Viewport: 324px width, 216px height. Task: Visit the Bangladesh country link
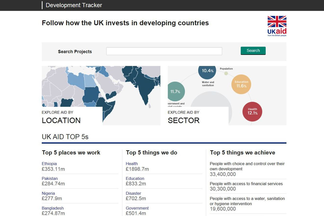click(53, 208)
